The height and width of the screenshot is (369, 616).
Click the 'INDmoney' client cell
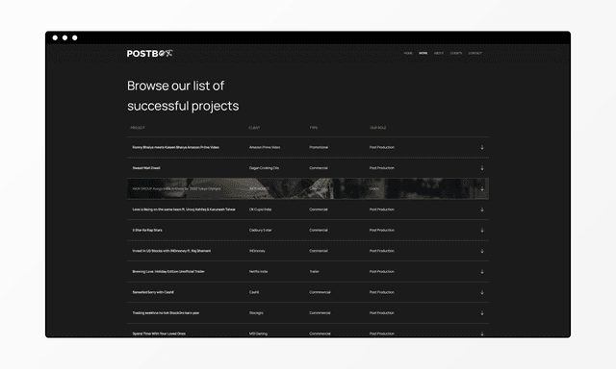[x=257, y=251]
